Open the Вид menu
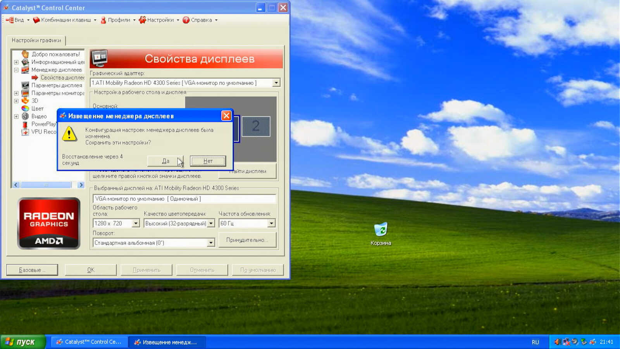Viewport: 620px width, 349px height. pos(17,20)
